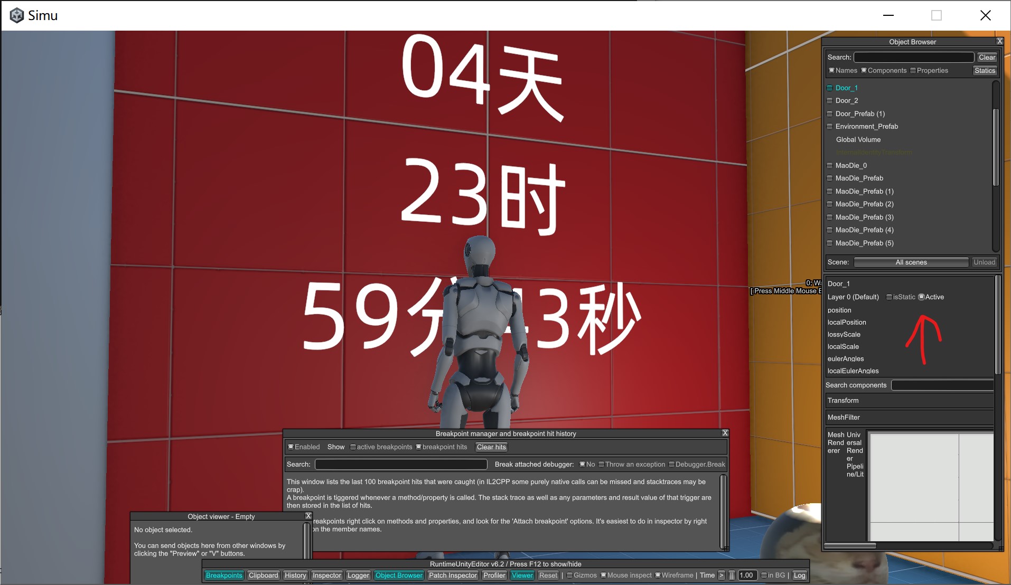Viewport: 1011px width, 585px height.
Task: Click the time pause button
Action: 732,575
